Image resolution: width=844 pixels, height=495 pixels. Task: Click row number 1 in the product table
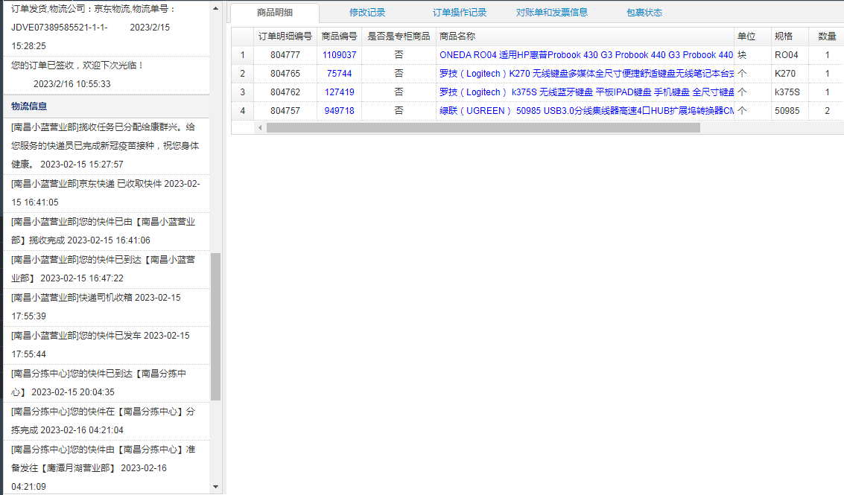(242, 55)
